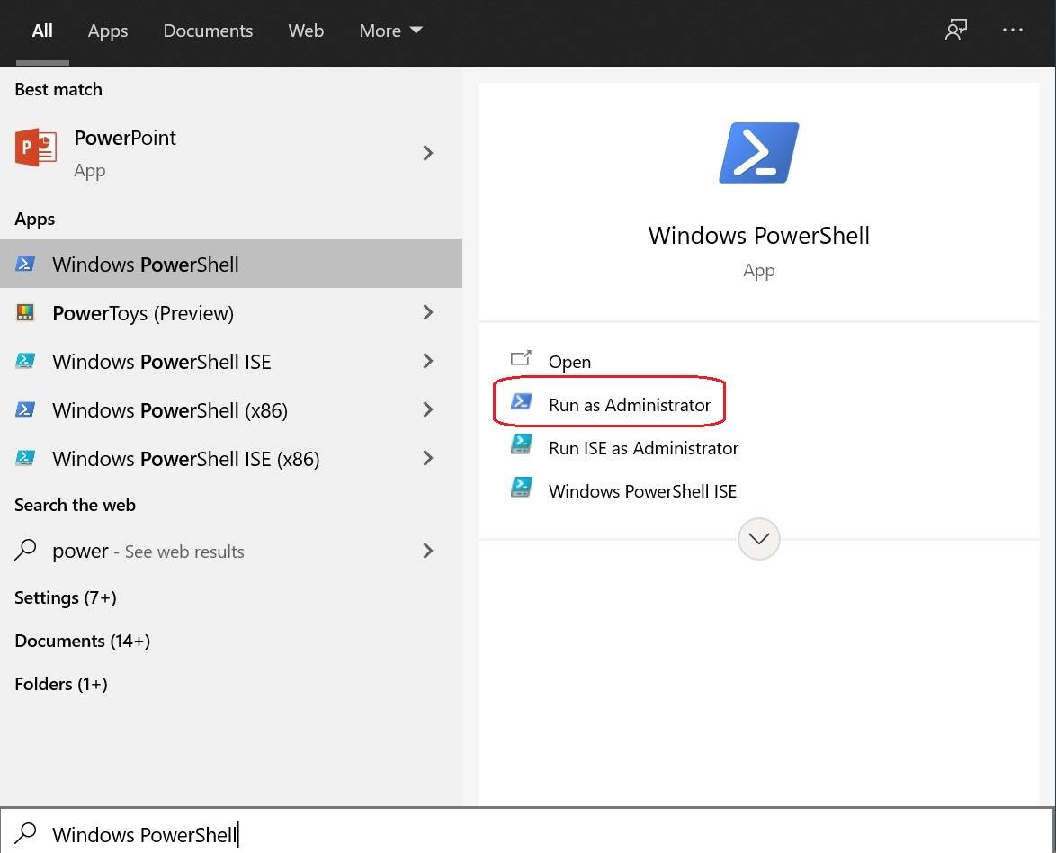Expand the 'power' web results arrow

(x=427, y=551)
